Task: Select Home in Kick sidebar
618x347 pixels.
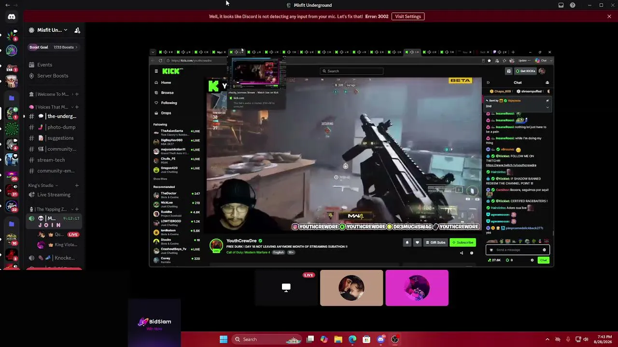Action: (166, 82)
